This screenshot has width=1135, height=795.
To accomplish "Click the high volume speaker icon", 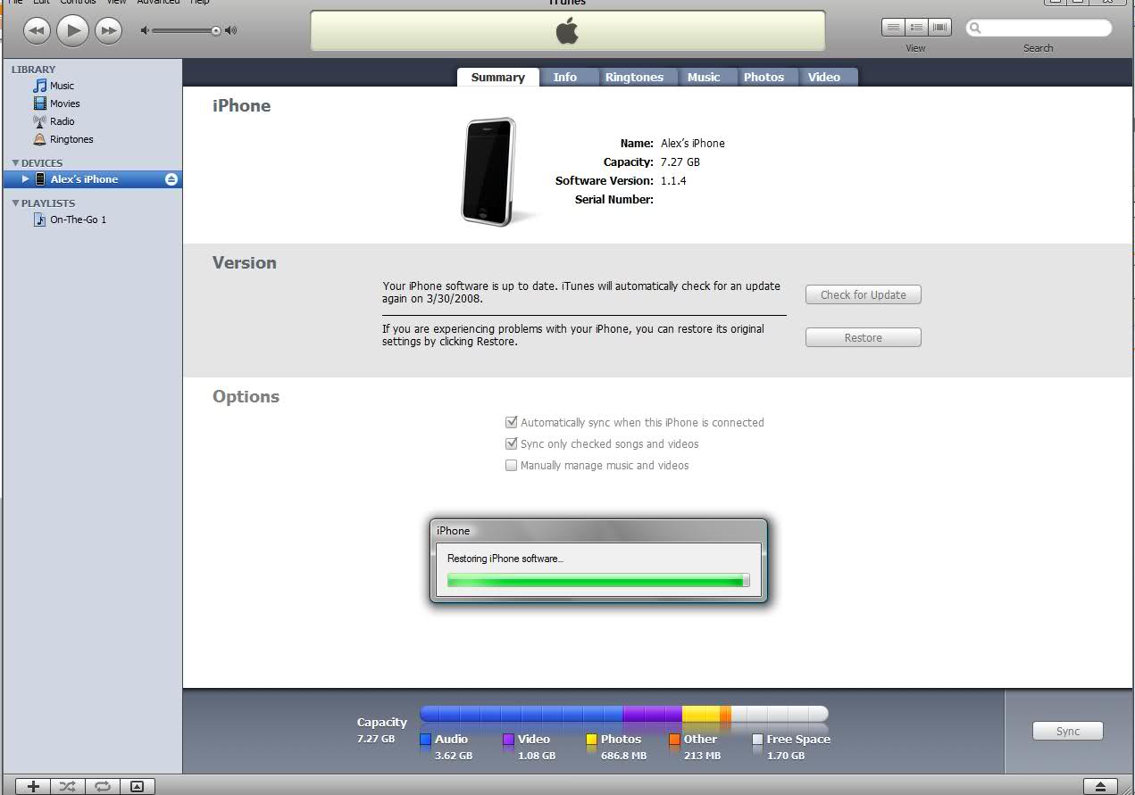I will click(x=231, y=30).
